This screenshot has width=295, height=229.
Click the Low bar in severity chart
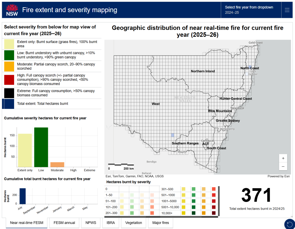pos(41,147)
